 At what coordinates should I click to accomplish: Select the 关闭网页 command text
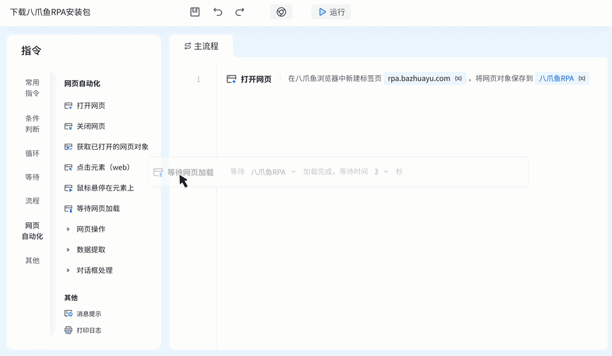click(x=91, y=126)
